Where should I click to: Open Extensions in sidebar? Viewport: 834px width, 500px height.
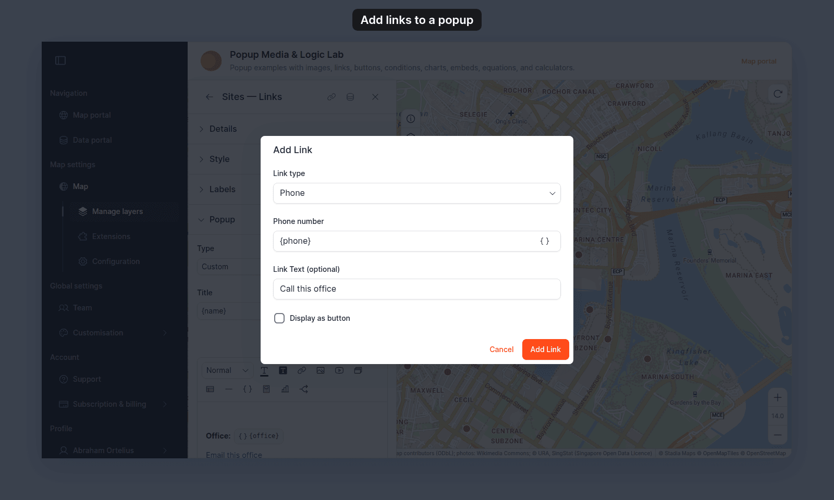(x=111, y=236)
